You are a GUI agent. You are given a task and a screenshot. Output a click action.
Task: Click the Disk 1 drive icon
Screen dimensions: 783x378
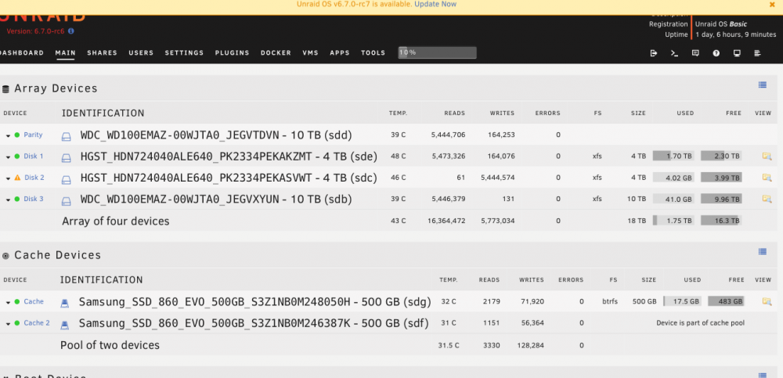66,158
